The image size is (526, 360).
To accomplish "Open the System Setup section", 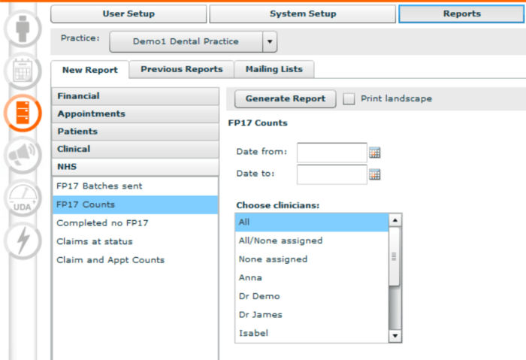I will point(303,14).
